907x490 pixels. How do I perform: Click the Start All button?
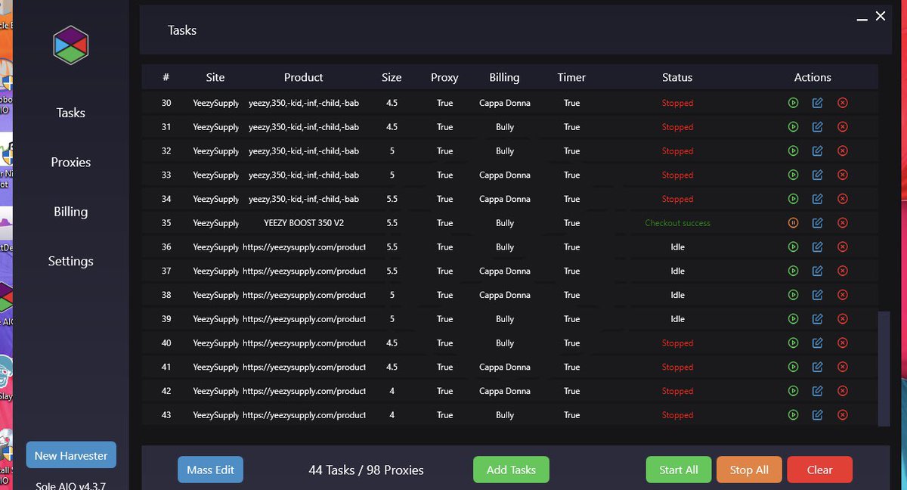679,470
